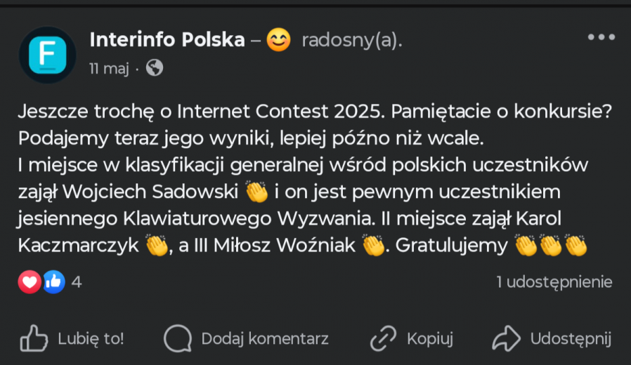Image resolution: width=631 pixels, height=365 pixels.
Task: Click the share arrow icon
Action: point(506,338)
